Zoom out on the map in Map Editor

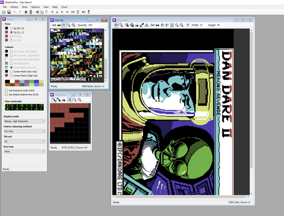pyautogui.click(x=177, y=25)
